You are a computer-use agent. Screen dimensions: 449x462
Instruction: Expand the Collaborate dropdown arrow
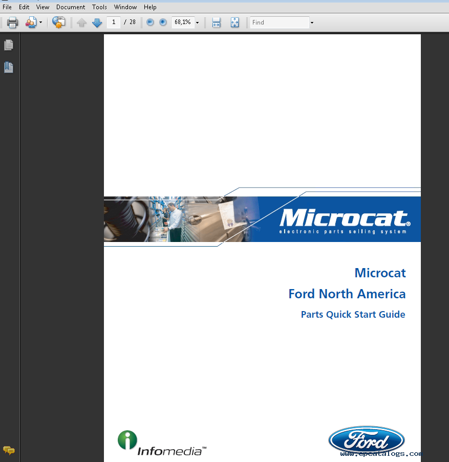click(x=40, y=23)
